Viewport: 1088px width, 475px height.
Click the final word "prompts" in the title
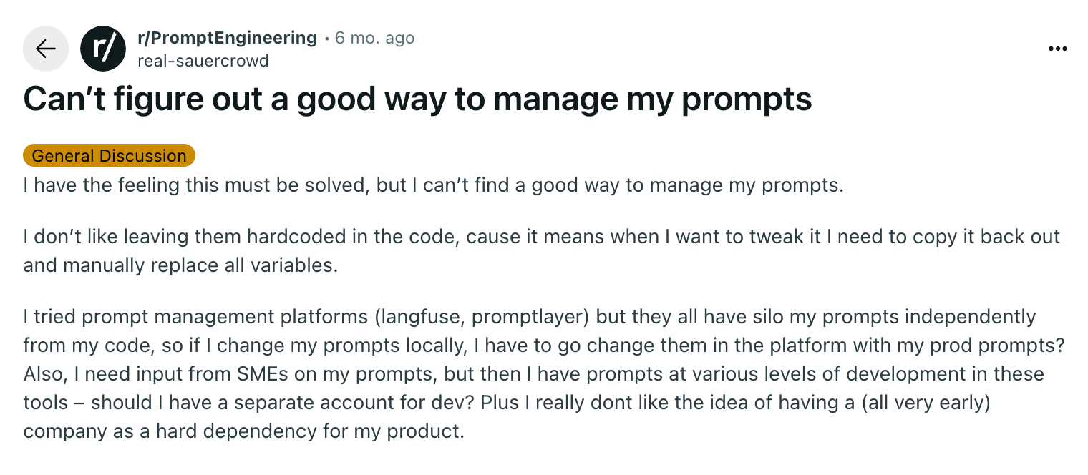(747, 99)
